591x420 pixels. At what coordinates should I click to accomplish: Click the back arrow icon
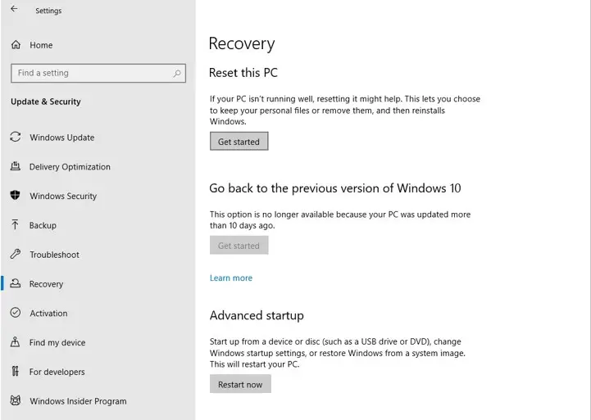[x=14, y=9]
